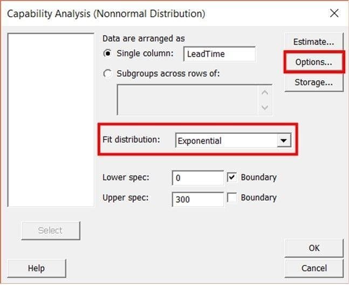Choose Subgroups across rows of option

click(108, 74)
